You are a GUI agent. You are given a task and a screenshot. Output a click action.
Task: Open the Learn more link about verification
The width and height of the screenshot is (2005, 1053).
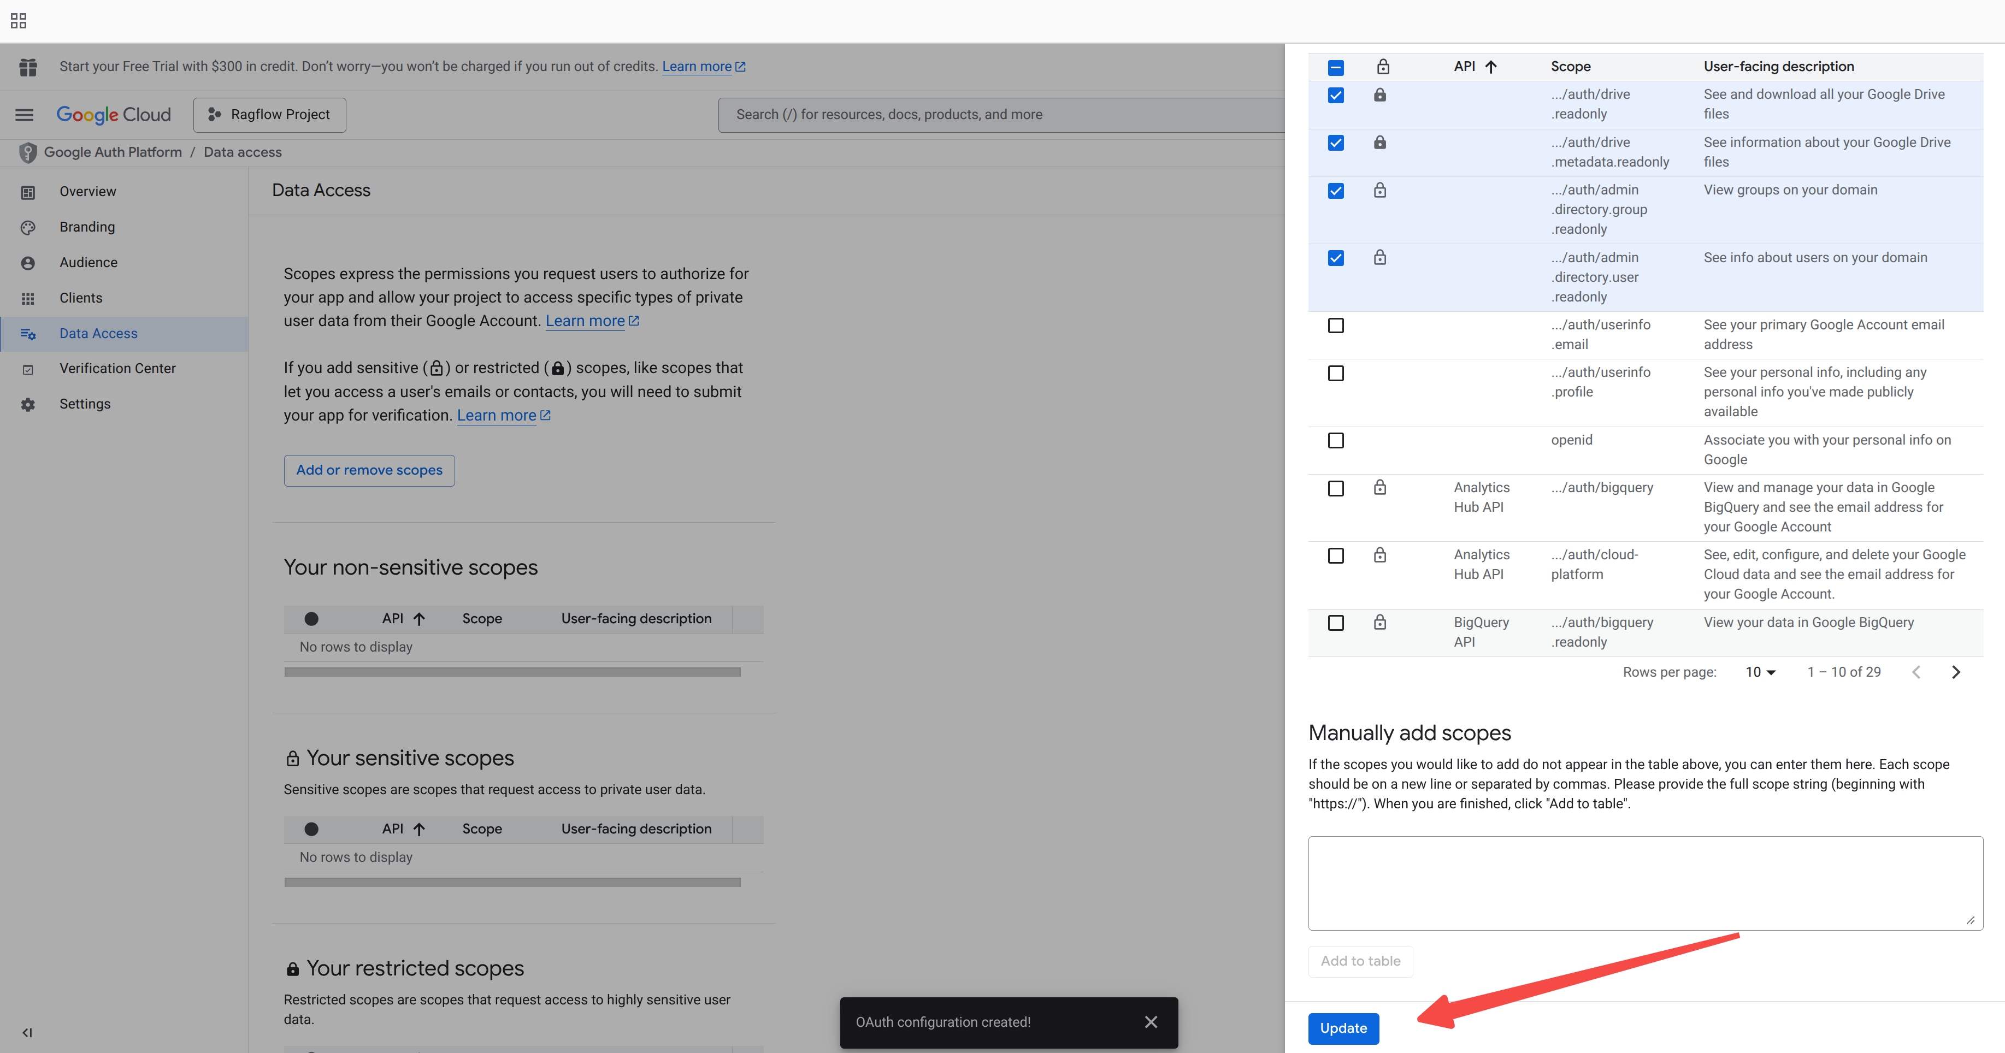pos(504,416)
